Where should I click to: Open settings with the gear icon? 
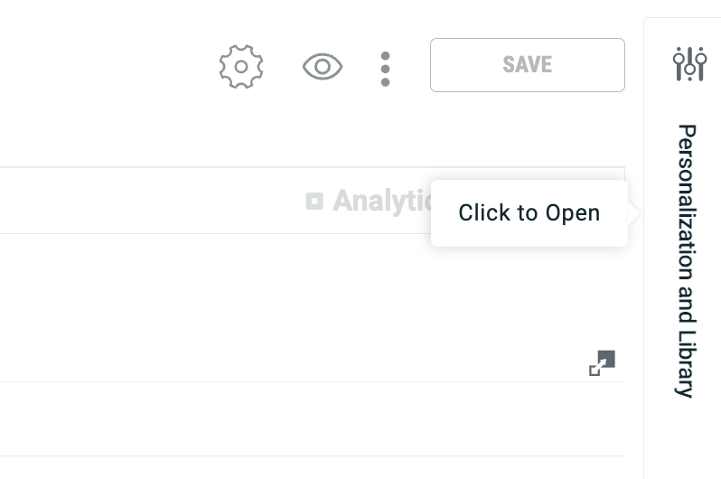[241, 67]
